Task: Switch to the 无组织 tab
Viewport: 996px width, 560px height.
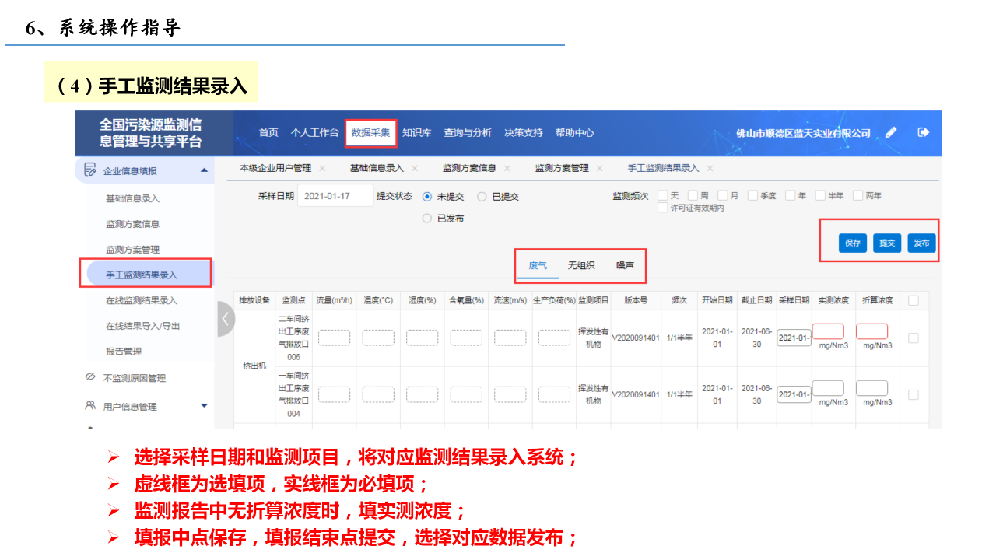Action: point(580,265)
